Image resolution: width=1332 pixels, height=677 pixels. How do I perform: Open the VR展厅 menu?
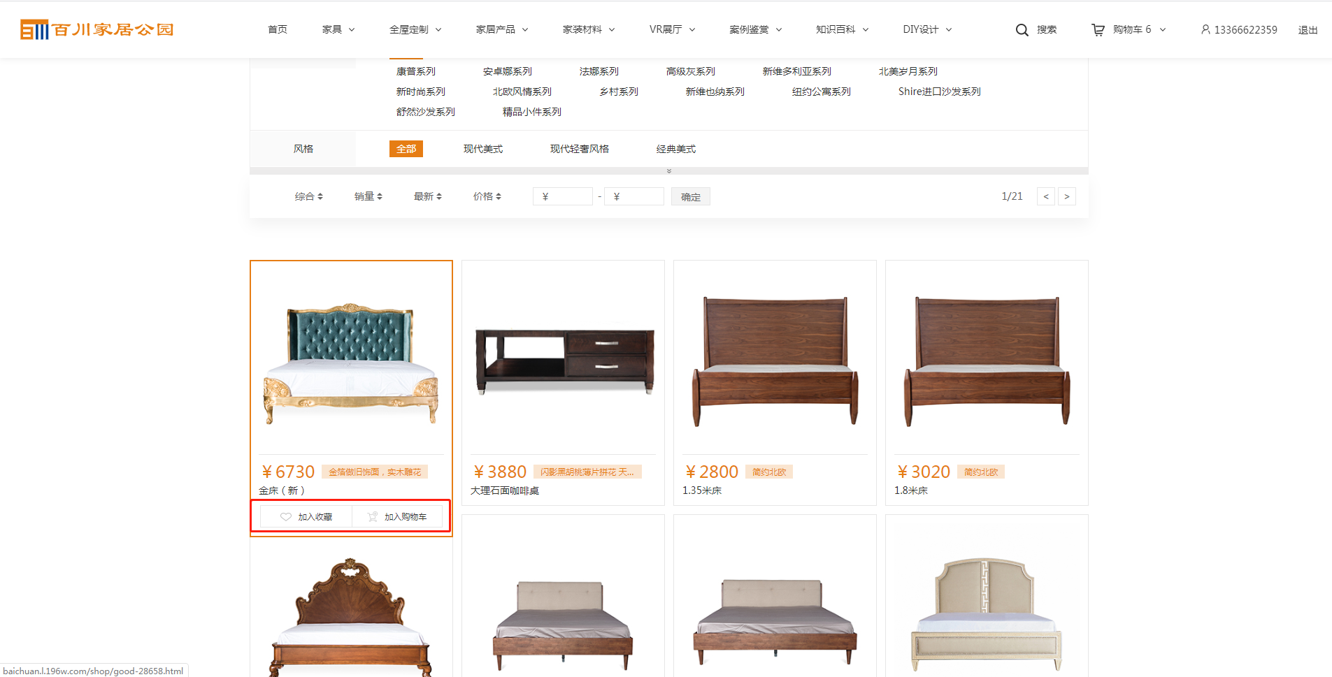pyautogui.click(x=672, y=29)
